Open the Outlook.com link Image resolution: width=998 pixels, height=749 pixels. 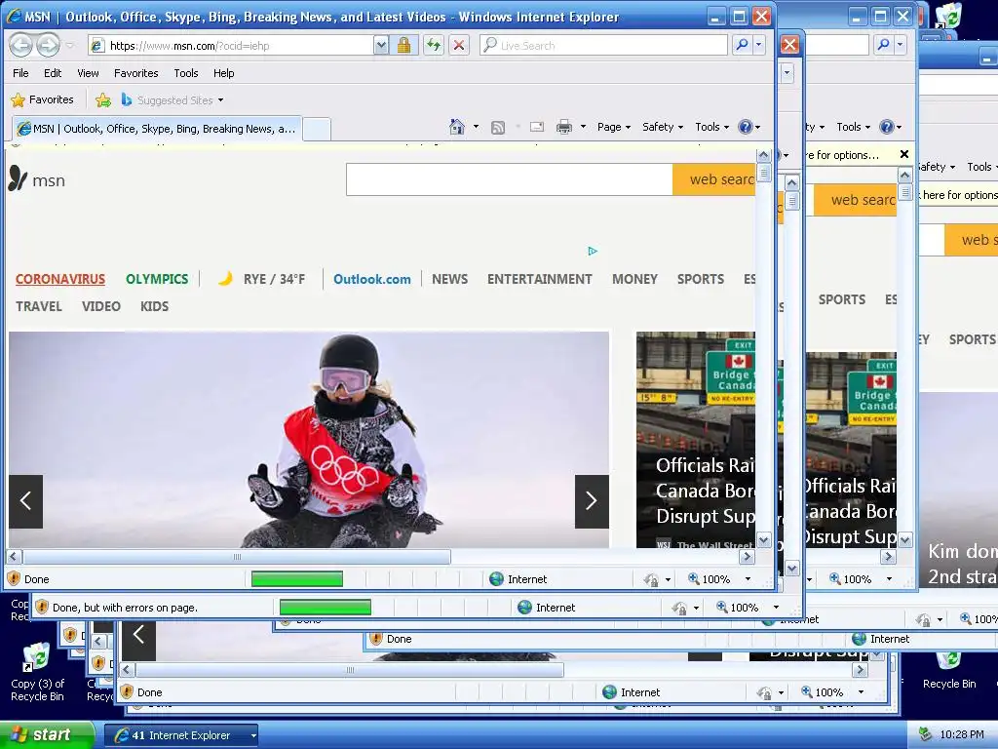pyautogui.click(x=372, y=279)
